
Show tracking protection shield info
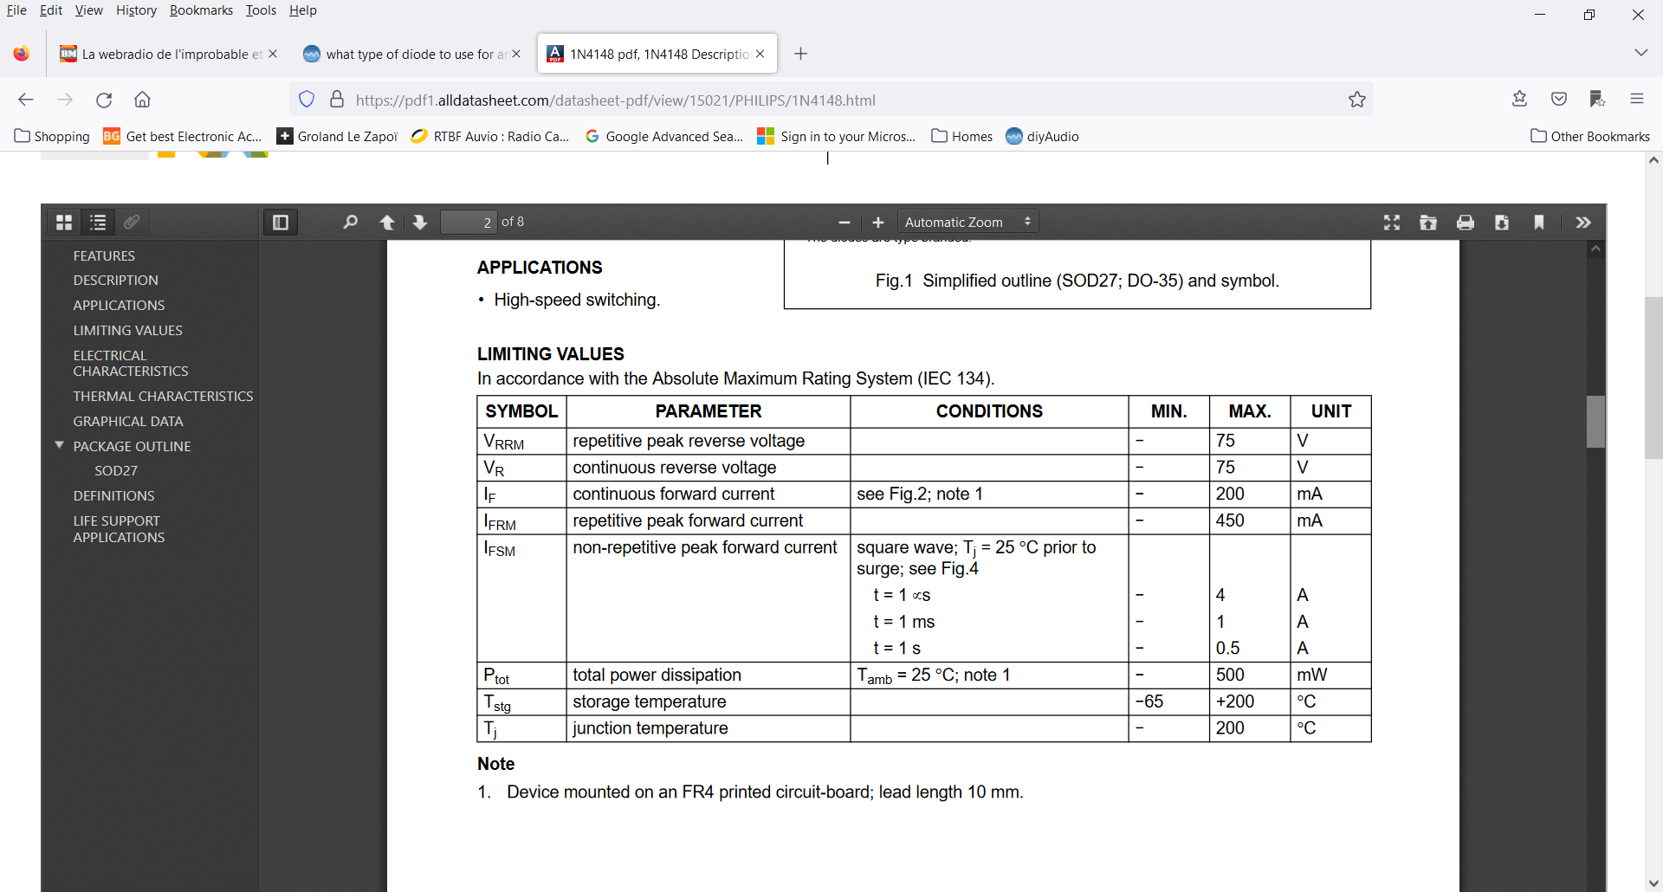pos(307,100)
